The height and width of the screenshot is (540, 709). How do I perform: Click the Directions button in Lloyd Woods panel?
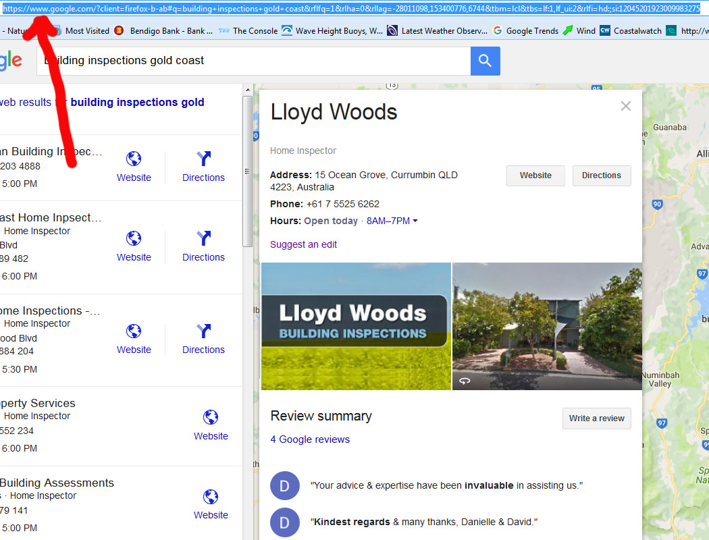pos(602,175)
